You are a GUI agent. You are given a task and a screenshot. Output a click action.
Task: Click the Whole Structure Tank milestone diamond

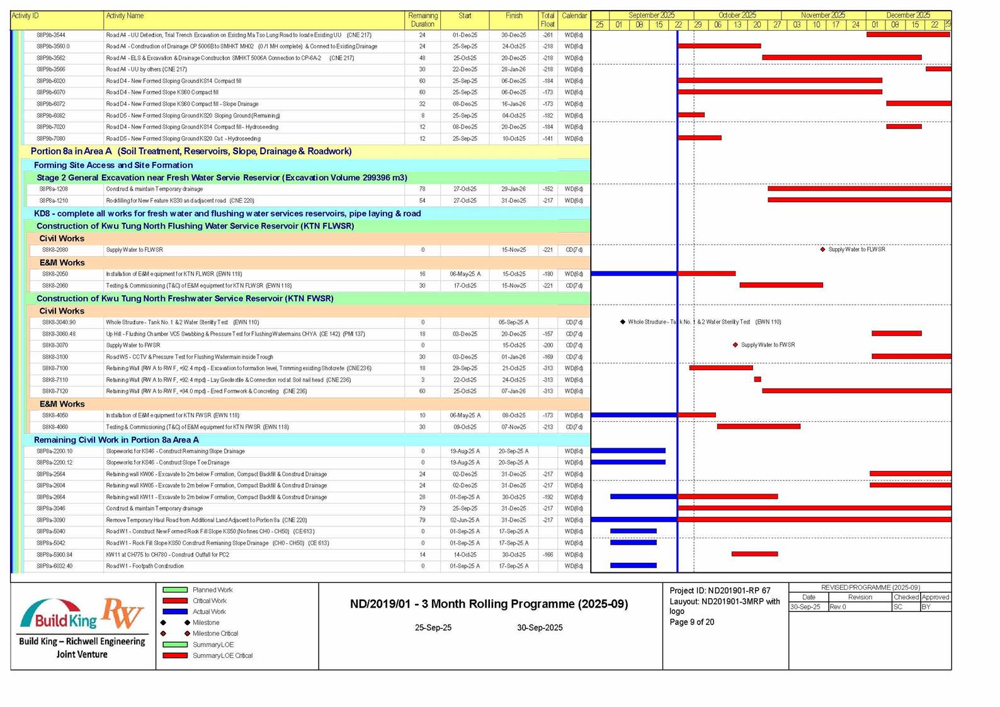point(623,322)
